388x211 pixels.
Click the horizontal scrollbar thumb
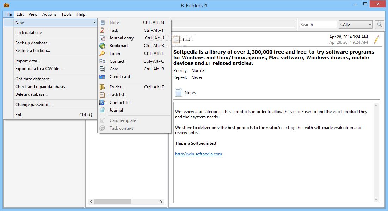112,202
